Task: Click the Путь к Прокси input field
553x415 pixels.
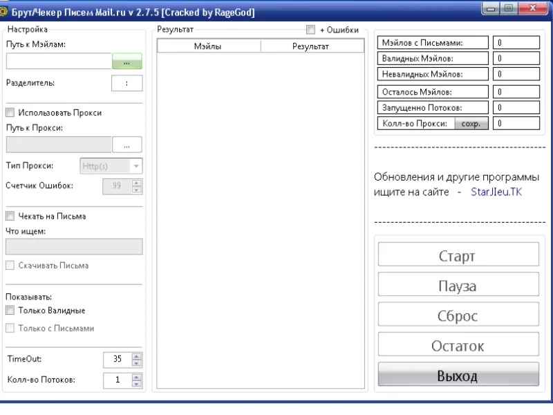Action: [59, 145]
